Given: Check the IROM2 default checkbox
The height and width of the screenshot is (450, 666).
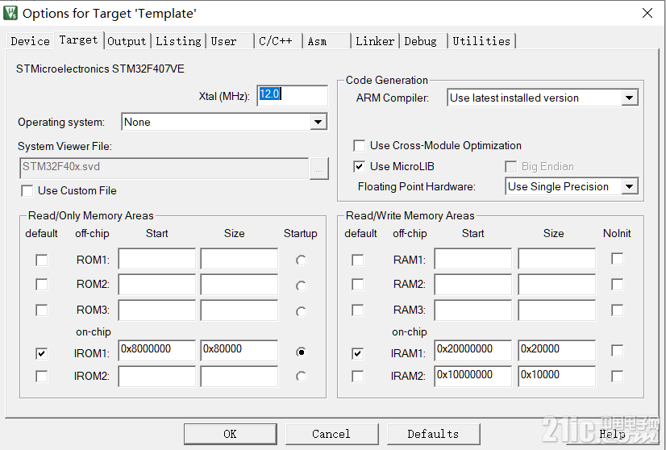Looking at the screenshot, I should coord(42,377).
